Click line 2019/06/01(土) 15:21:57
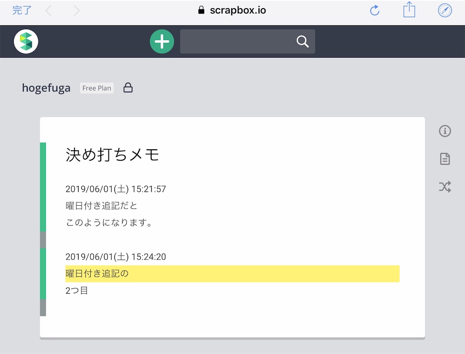This screenshot has height=354, width=465. (116, 189)
